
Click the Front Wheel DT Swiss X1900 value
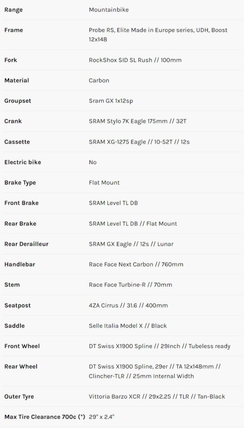(x=160, y=346)
